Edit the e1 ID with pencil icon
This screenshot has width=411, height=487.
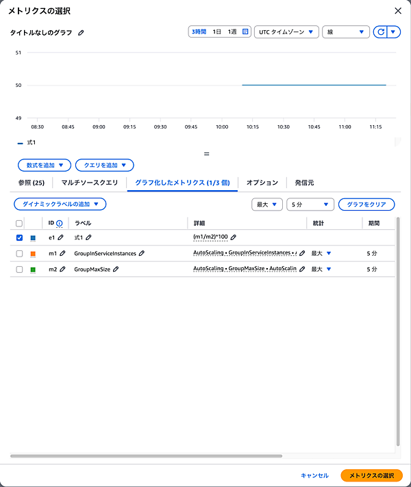point(61,237)
